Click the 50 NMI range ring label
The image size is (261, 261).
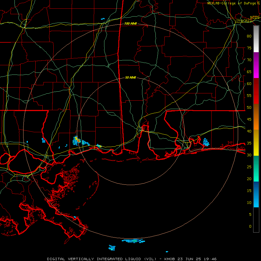click(130, 77)
